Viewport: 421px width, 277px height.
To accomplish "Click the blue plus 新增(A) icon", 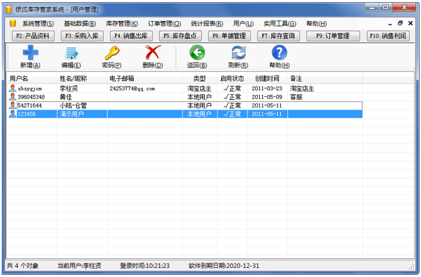I will click(30, 52).
